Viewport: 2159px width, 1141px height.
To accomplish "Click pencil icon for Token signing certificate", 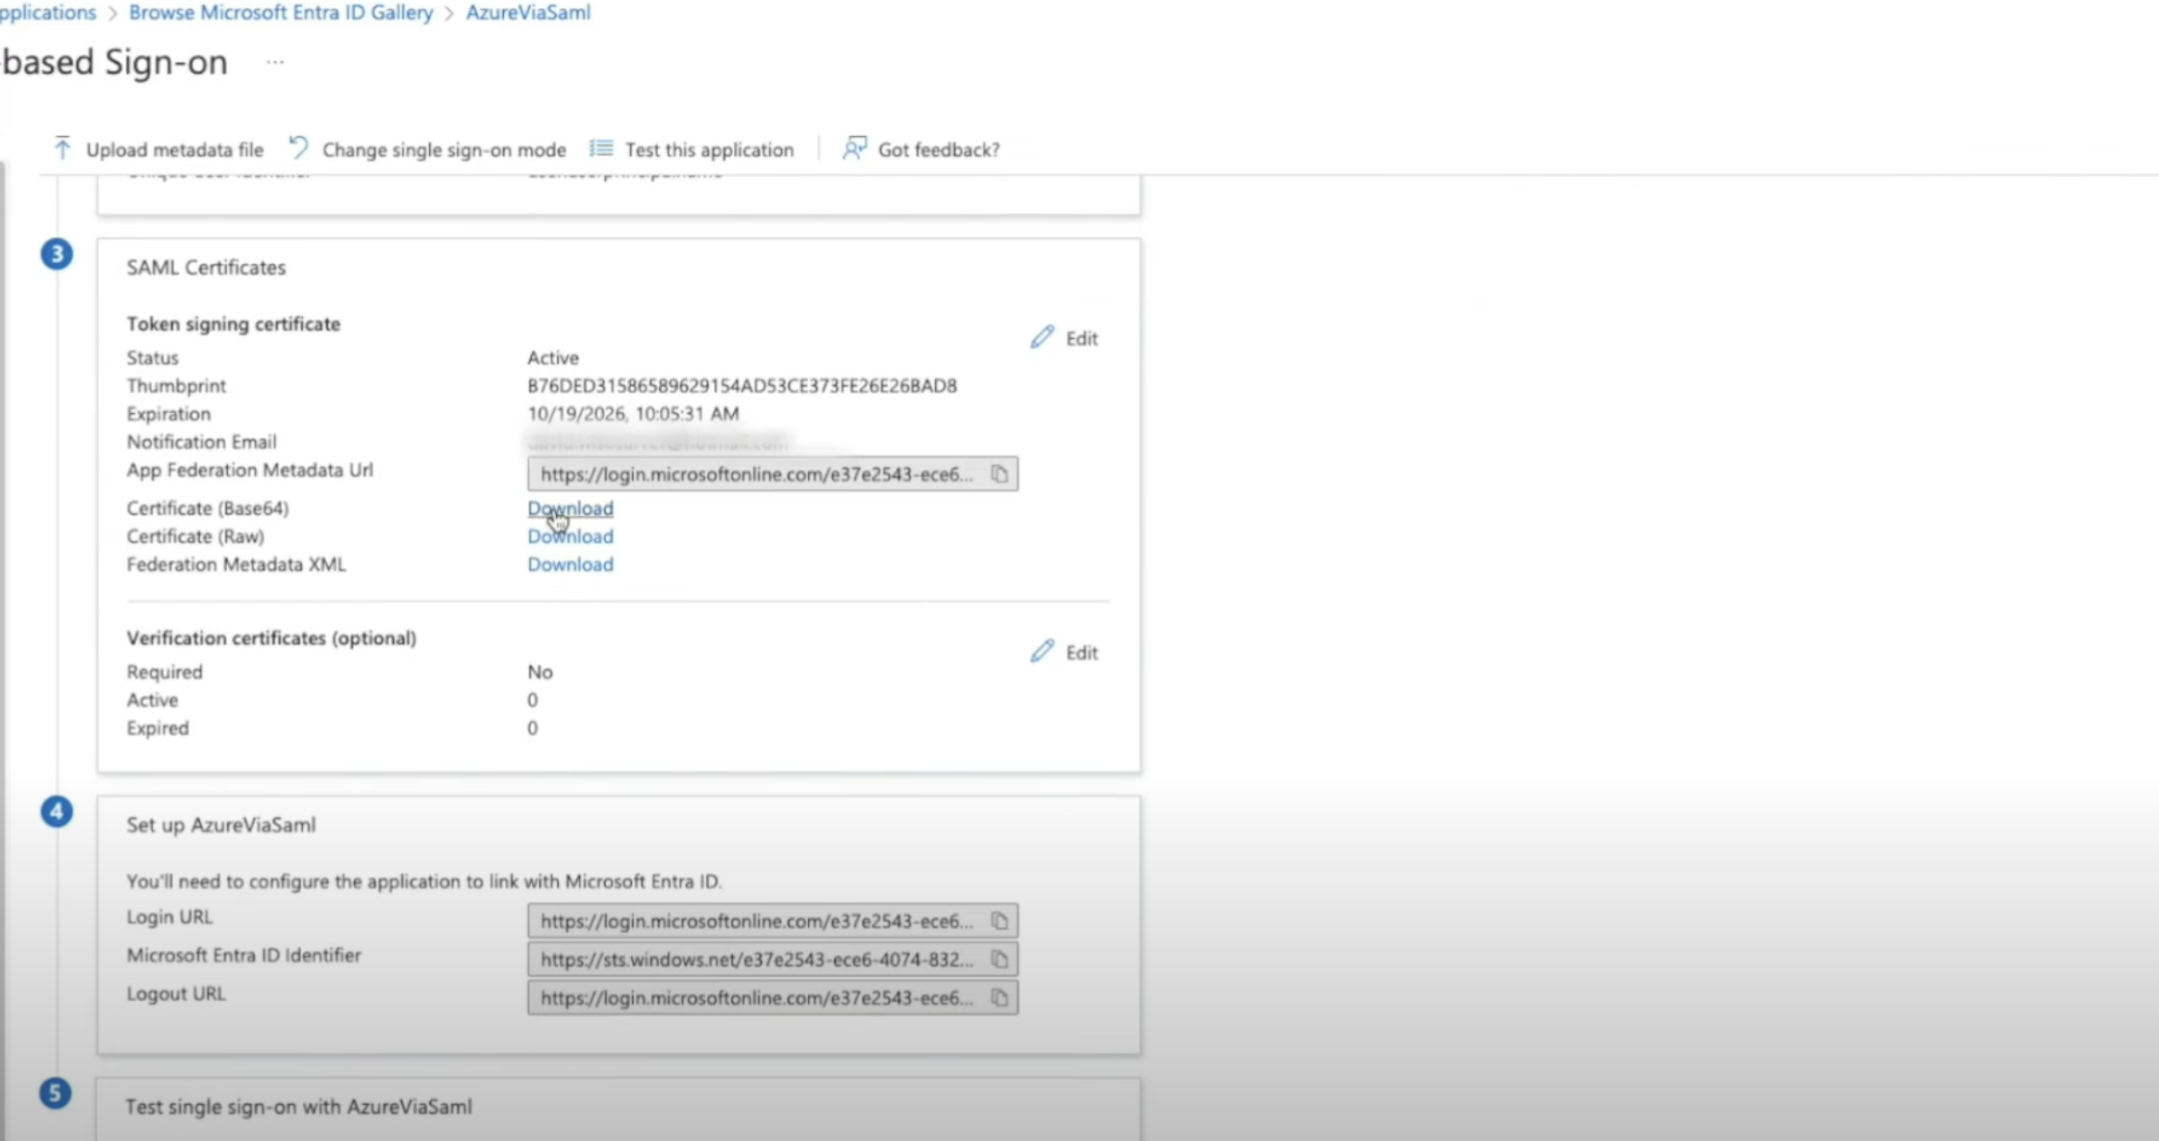I will 1042,337.
